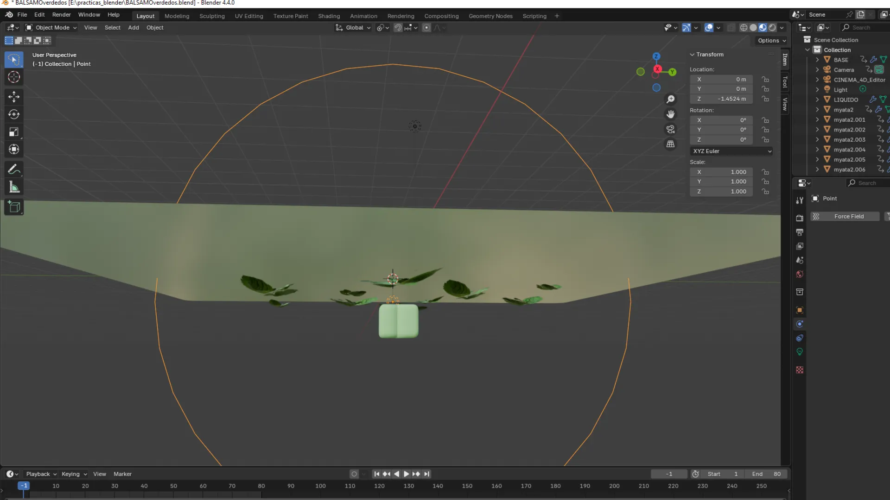The width and height of the screenshot is (890, 500).
Task: Collapse the Collection in outliner
Action: (x=807, y=50)
